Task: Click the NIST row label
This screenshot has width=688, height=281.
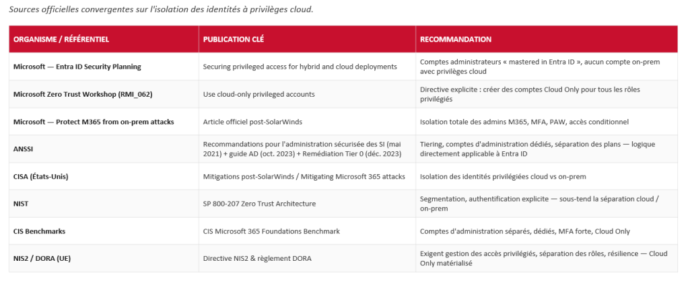Action: (21, 204)
